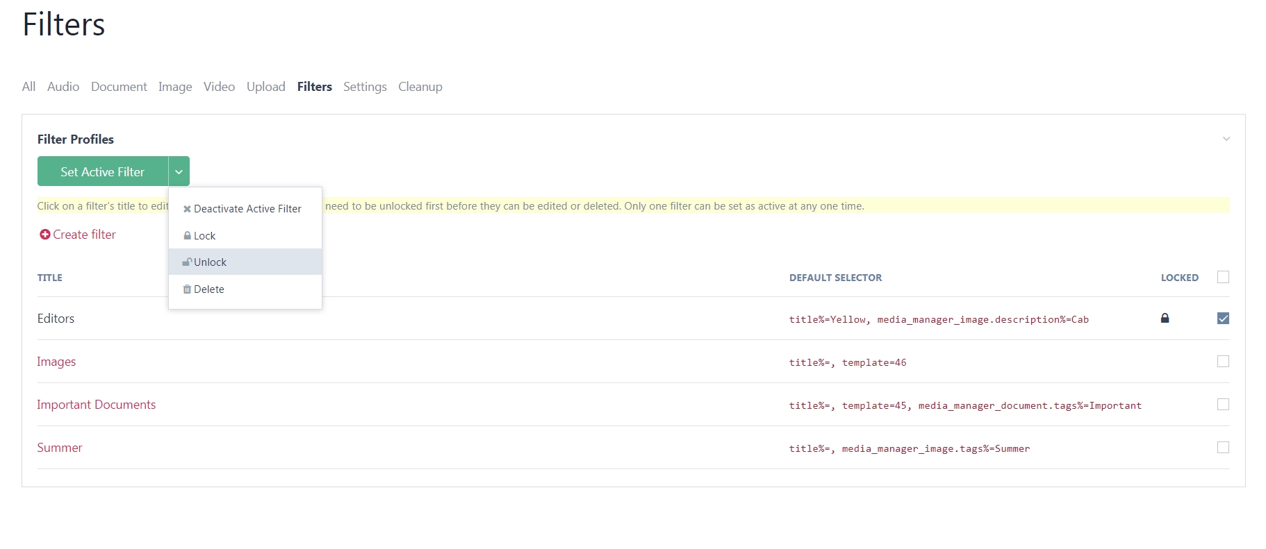Open the Create filter link
The image size is (1266, 549).
point(84,235)
